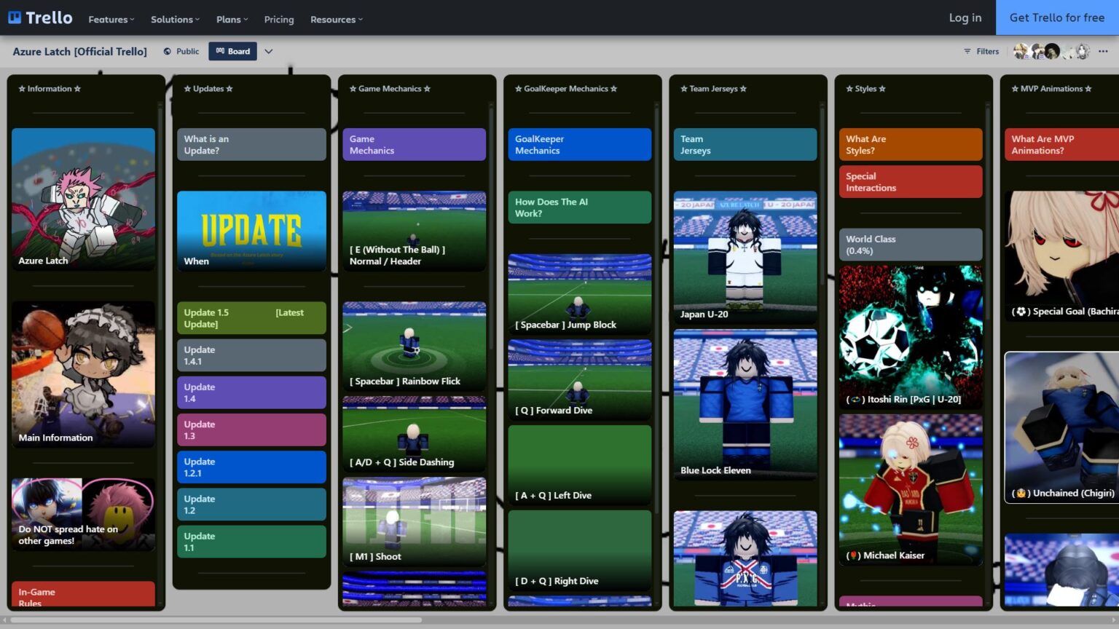1119x629 pixels.
Task: Click the three-dots board menu icon
Action: (1104, 51)
